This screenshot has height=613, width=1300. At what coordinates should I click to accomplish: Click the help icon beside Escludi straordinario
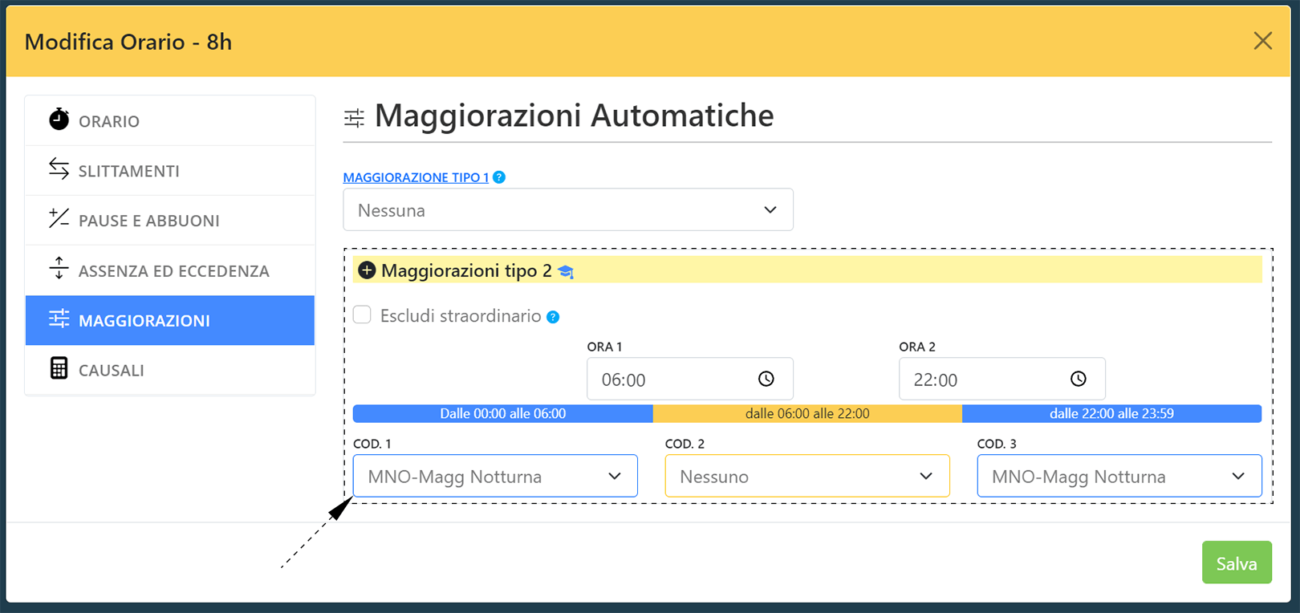point(553,317)
